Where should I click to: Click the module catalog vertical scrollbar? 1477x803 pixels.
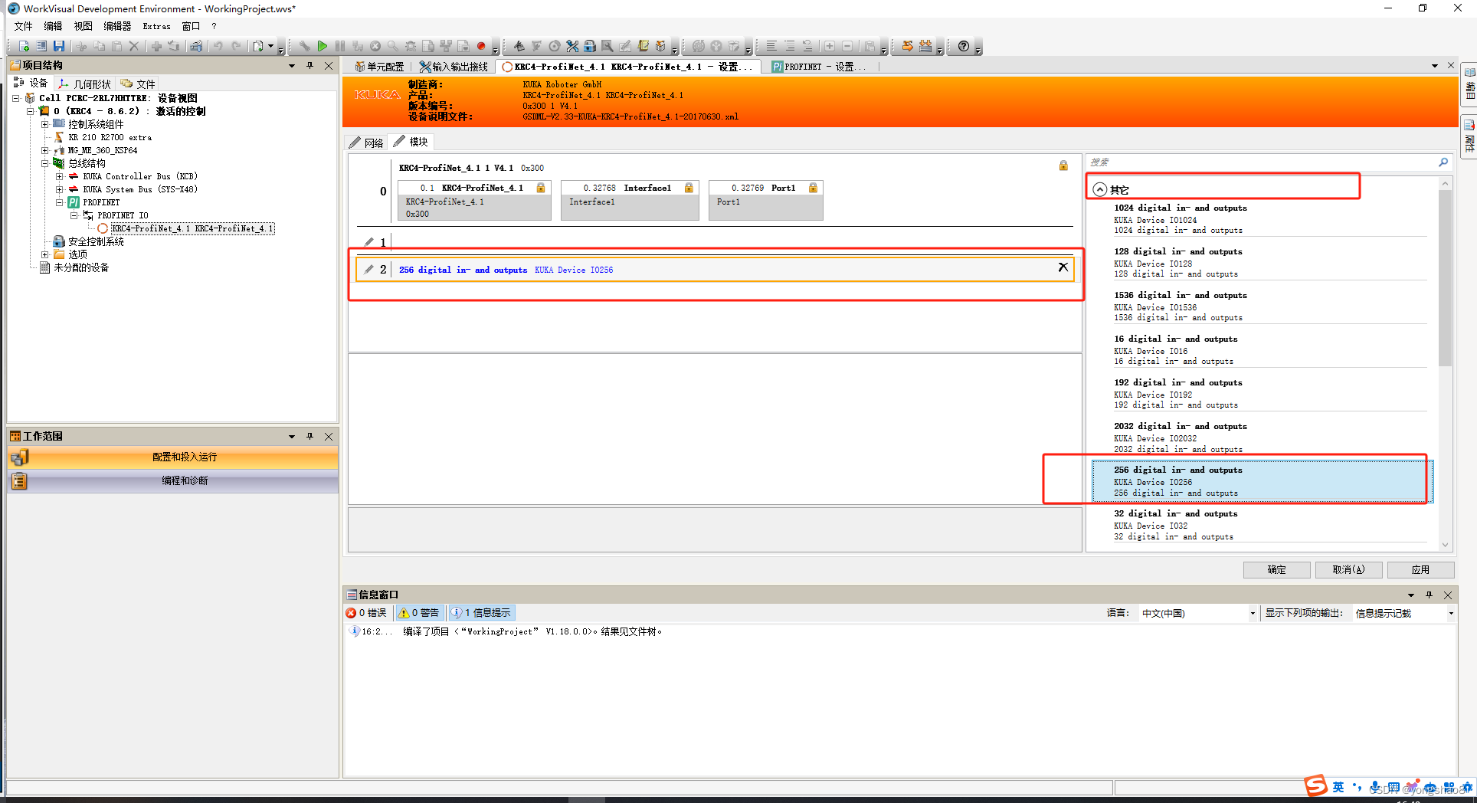pos(1445,277)
